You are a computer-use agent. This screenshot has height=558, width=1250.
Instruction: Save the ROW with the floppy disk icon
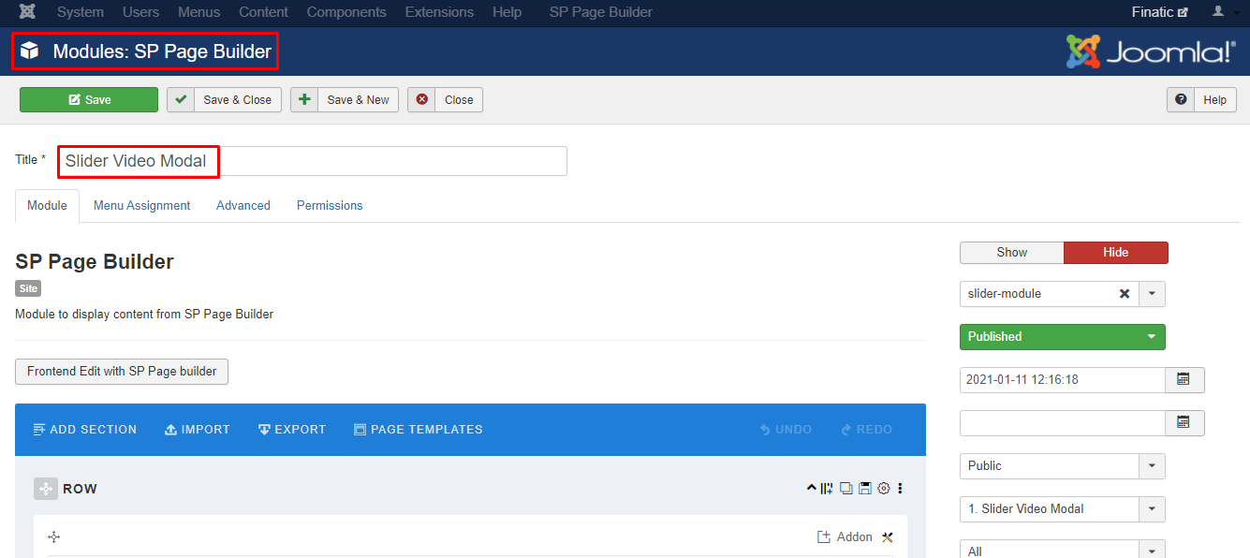pos(865,488)
